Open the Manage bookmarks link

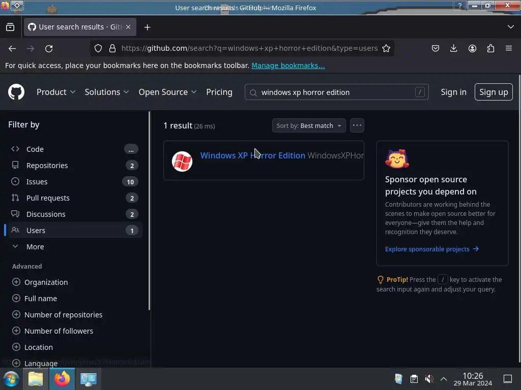coord(288,66)
